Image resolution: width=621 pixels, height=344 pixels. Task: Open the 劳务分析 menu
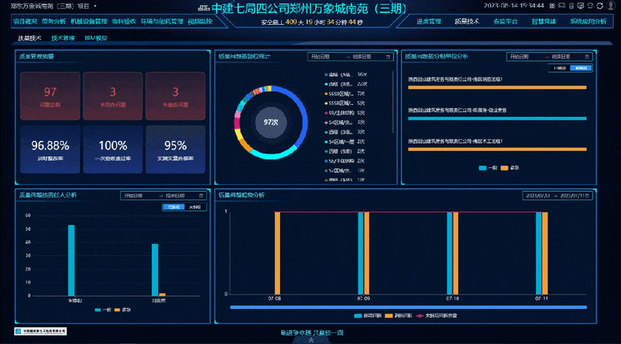pyautogui.click(x=54, y=21)
